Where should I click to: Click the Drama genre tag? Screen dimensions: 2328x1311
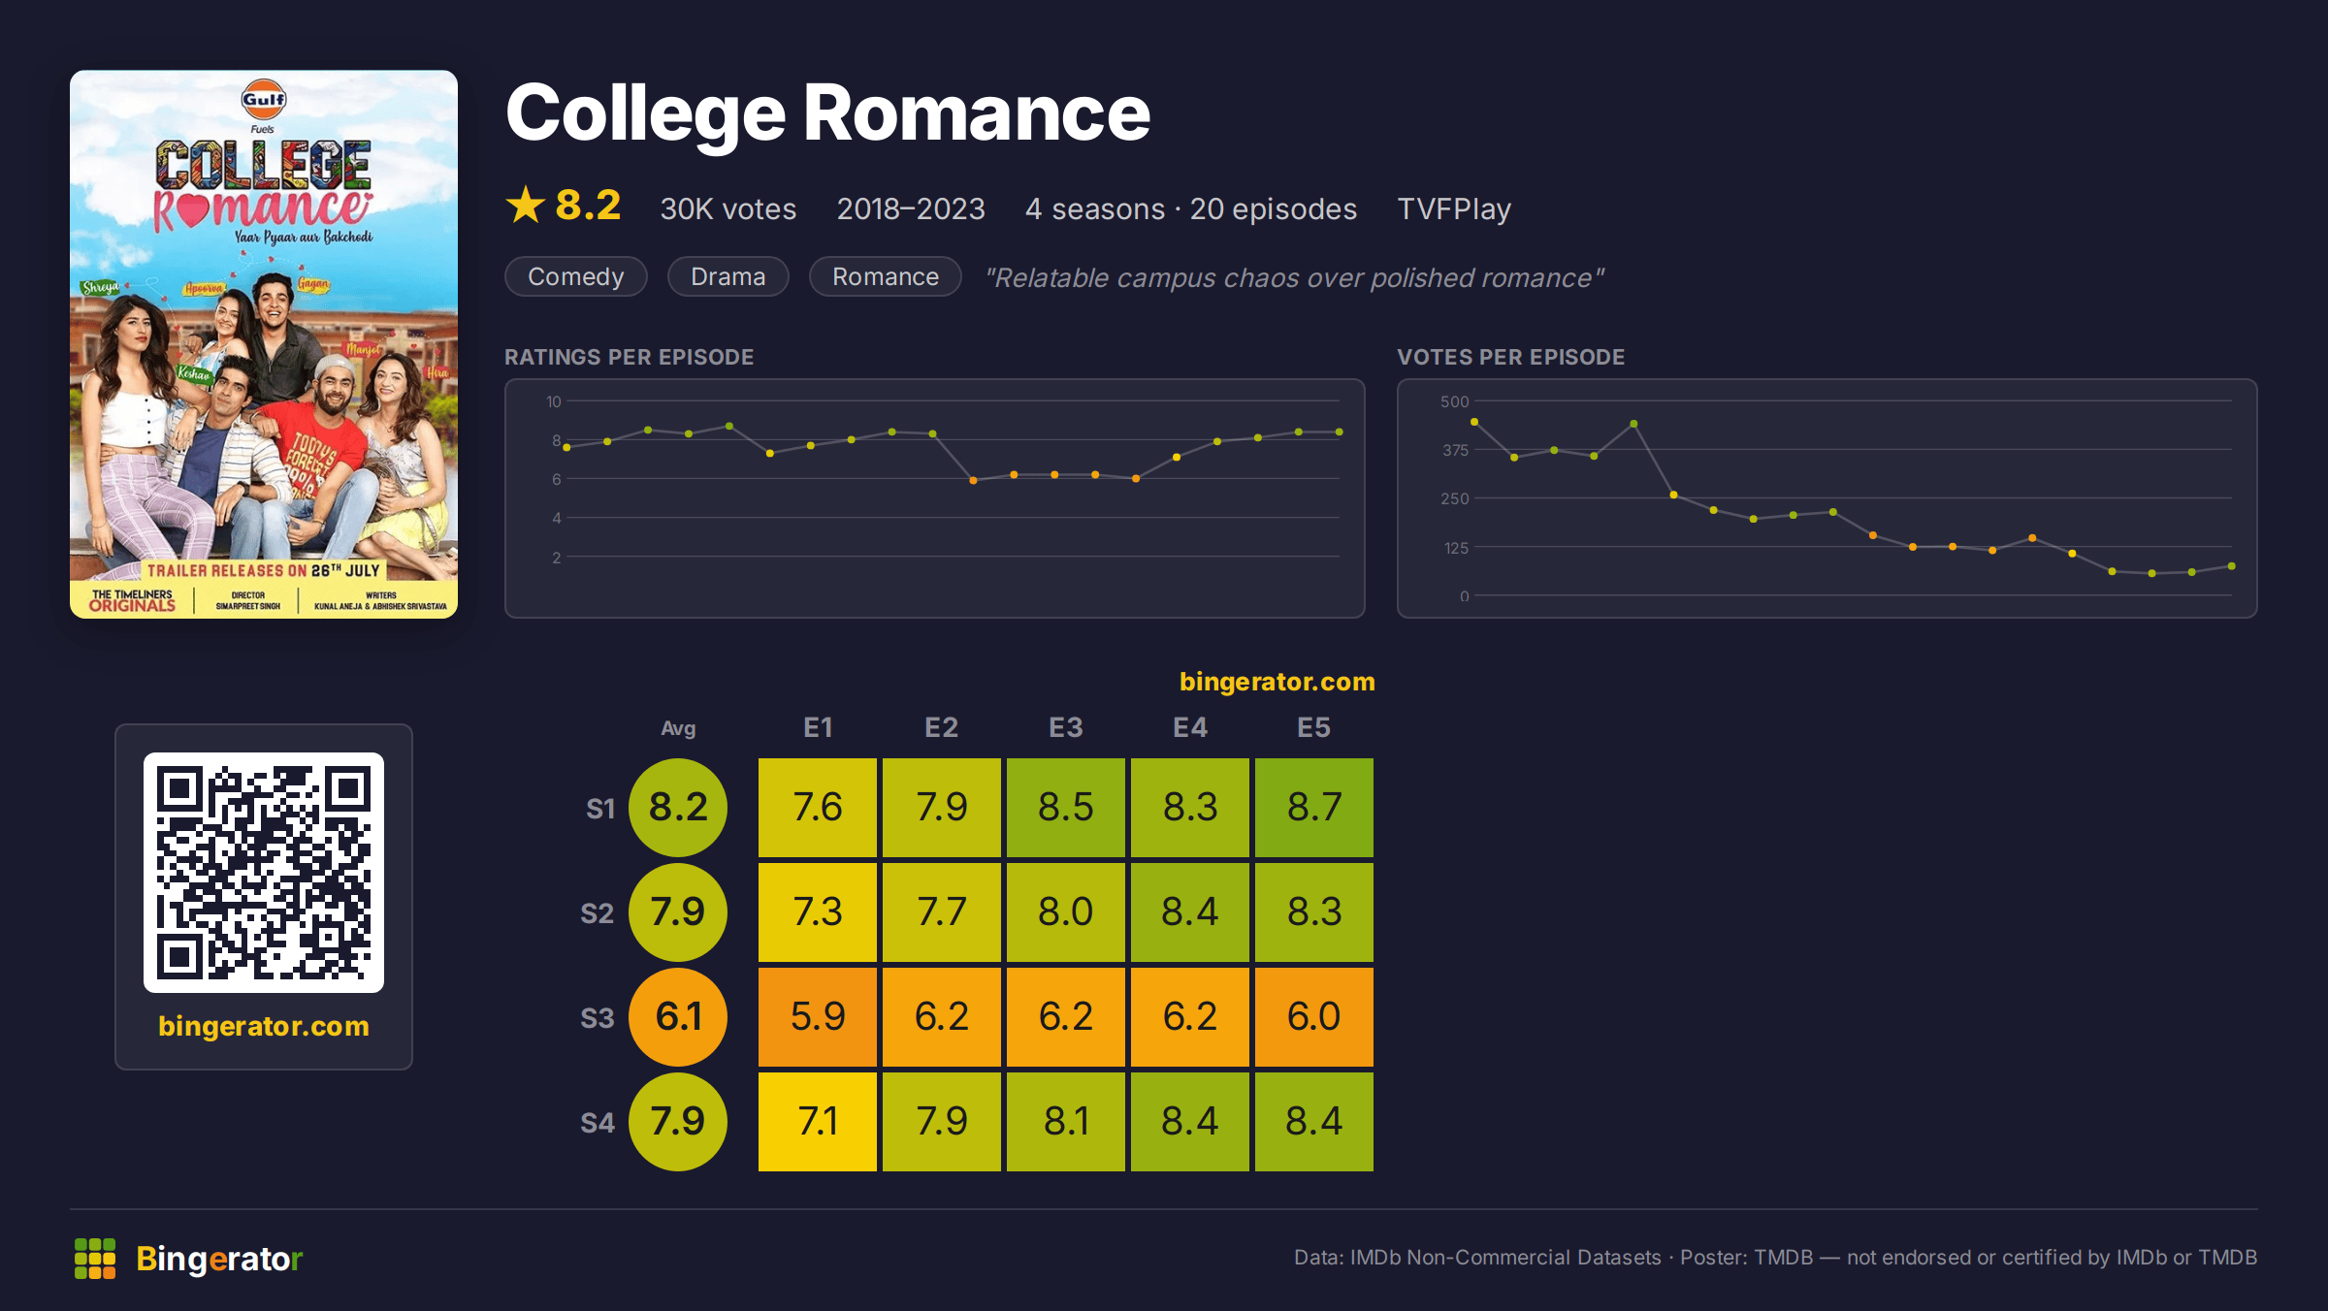point(728,277)
